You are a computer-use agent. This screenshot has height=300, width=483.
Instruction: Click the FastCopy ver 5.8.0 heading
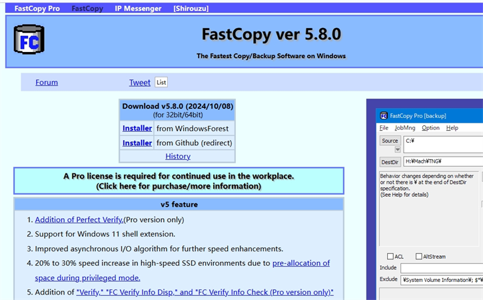(271, 34)
